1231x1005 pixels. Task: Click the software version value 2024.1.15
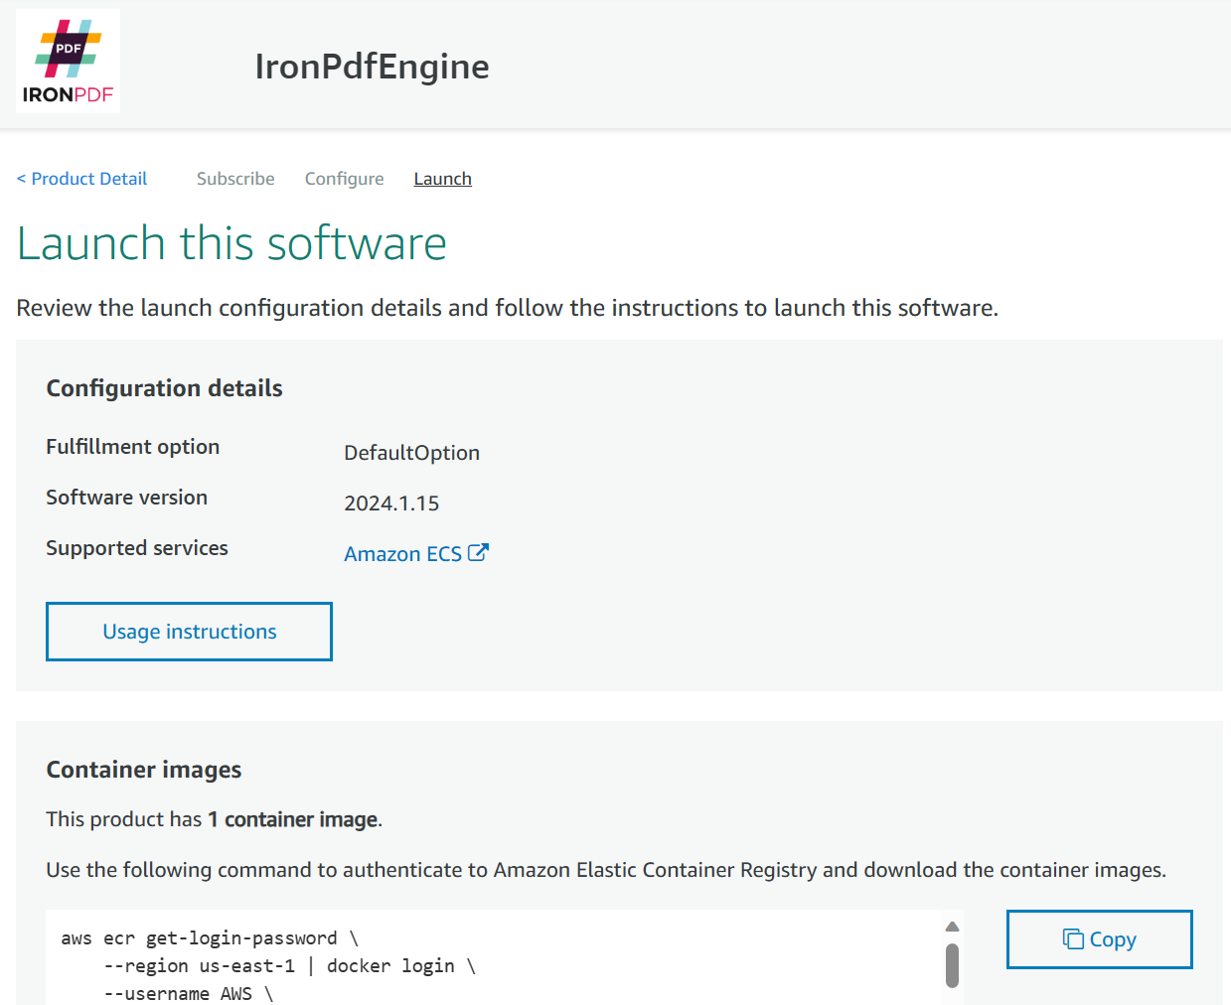(x=391, y=503)
